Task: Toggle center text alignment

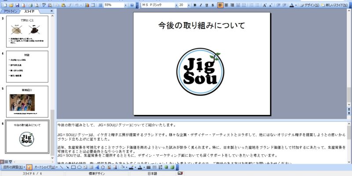Action: (x=226, y=5)
